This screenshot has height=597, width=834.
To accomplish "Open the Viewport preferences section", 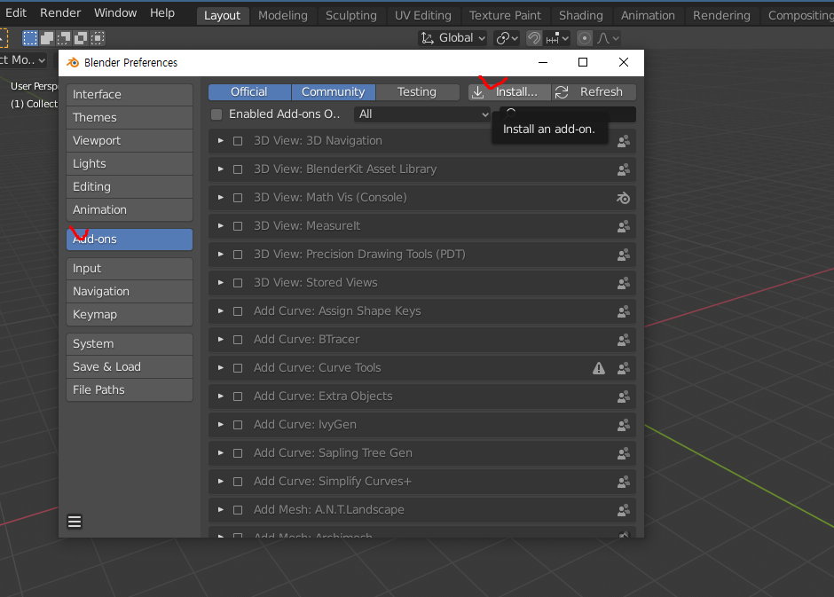I will pyautogui.click(x=130, y=141).
